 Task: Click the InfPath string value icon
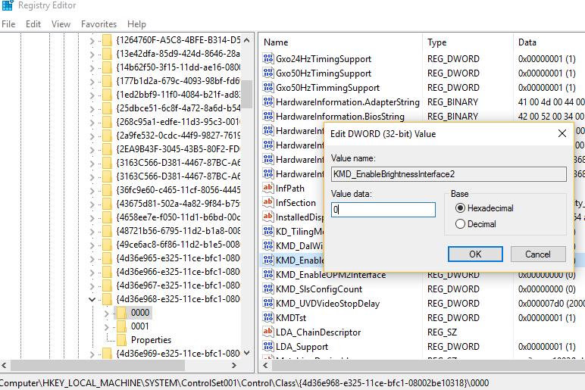267,189
